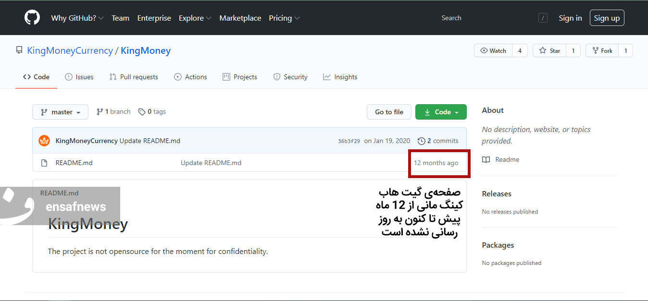Expand the green Code download dropdown
The height and width of the screenshot is (301, 648).
(441, 112)
